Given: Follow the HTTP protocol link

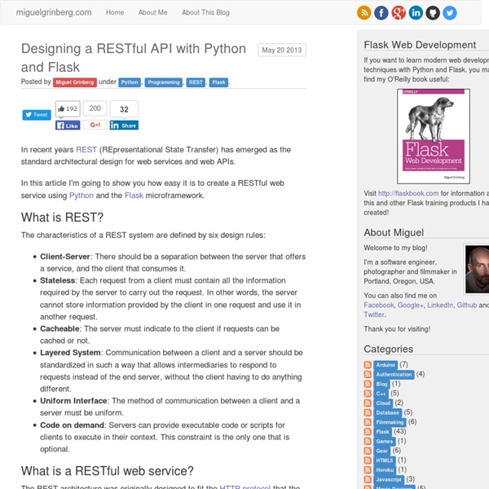Looking at the screenshot, I should (x=245, y=487).
